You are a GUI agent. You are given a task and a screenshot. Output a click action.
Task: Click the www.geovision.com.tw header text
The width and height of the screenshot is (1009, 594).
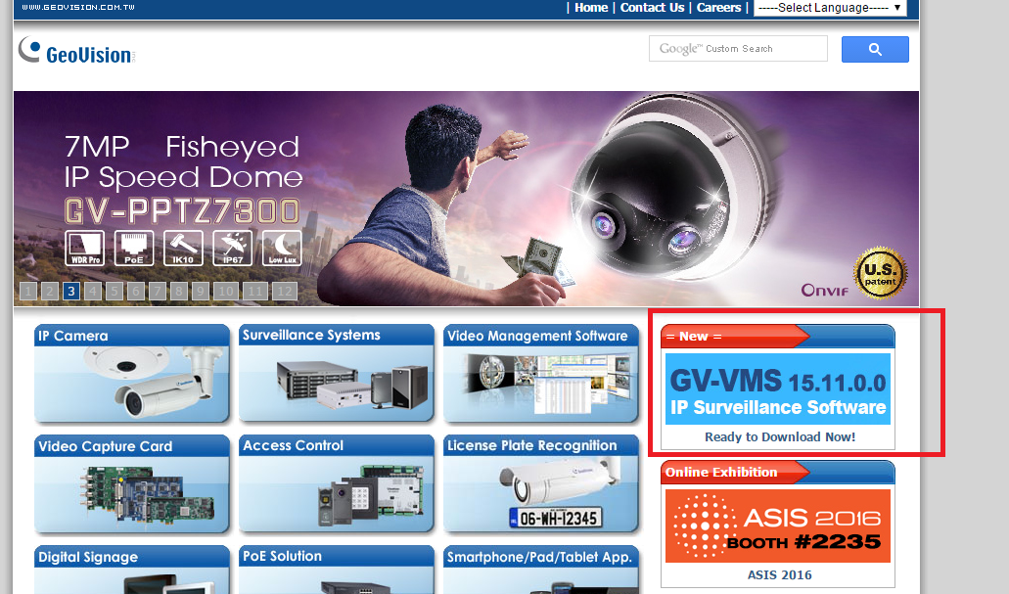pyautogui.click(x=78, y=7)
